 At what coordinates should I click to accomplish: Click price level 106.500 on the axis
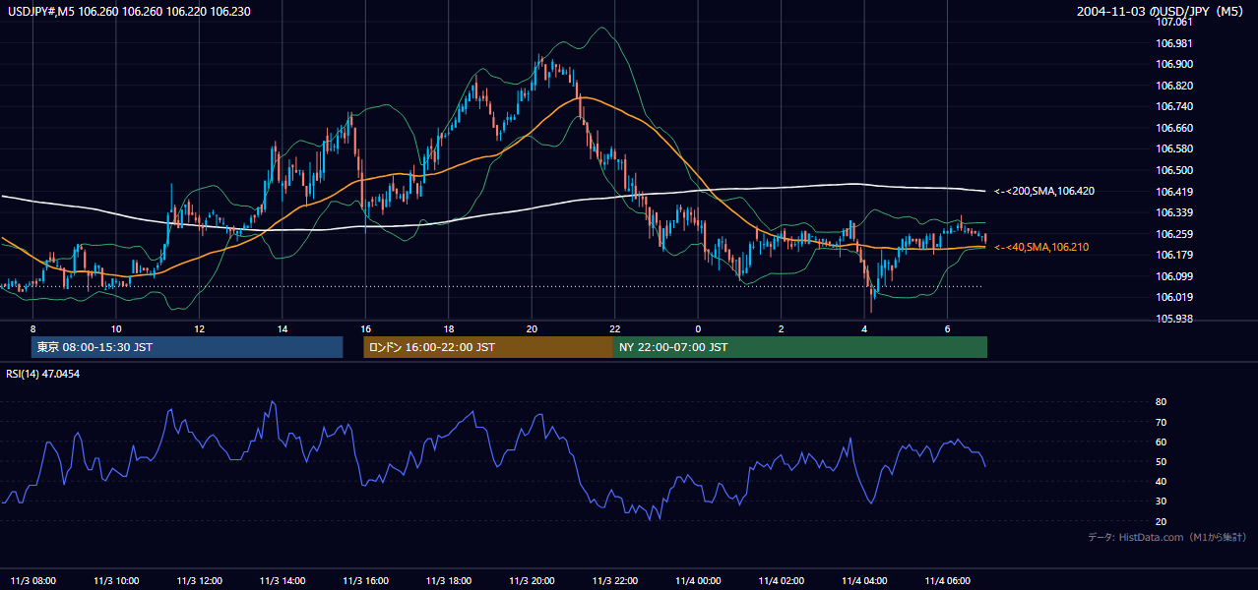pos(1175,170)
